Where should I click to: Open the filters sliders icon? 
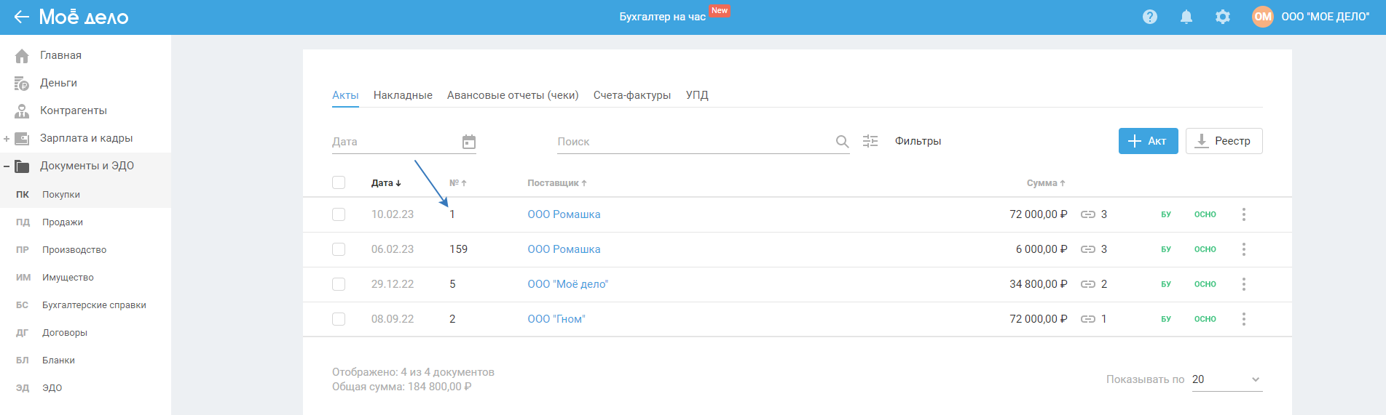870,141
